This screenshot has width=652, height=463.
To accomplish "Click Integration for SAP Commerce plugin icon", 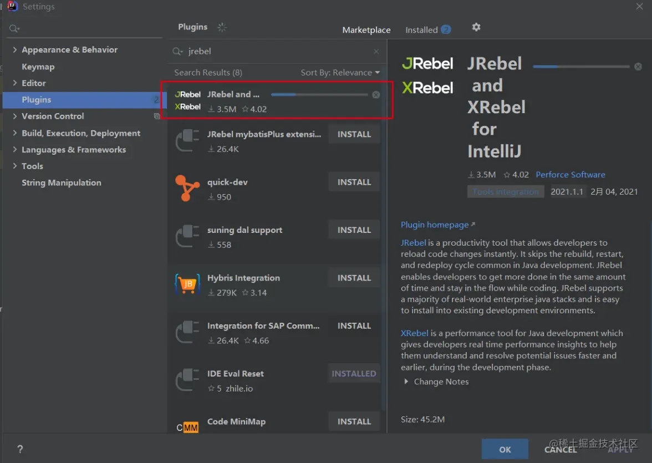I will pyautogui.click(x=187, y=332).
